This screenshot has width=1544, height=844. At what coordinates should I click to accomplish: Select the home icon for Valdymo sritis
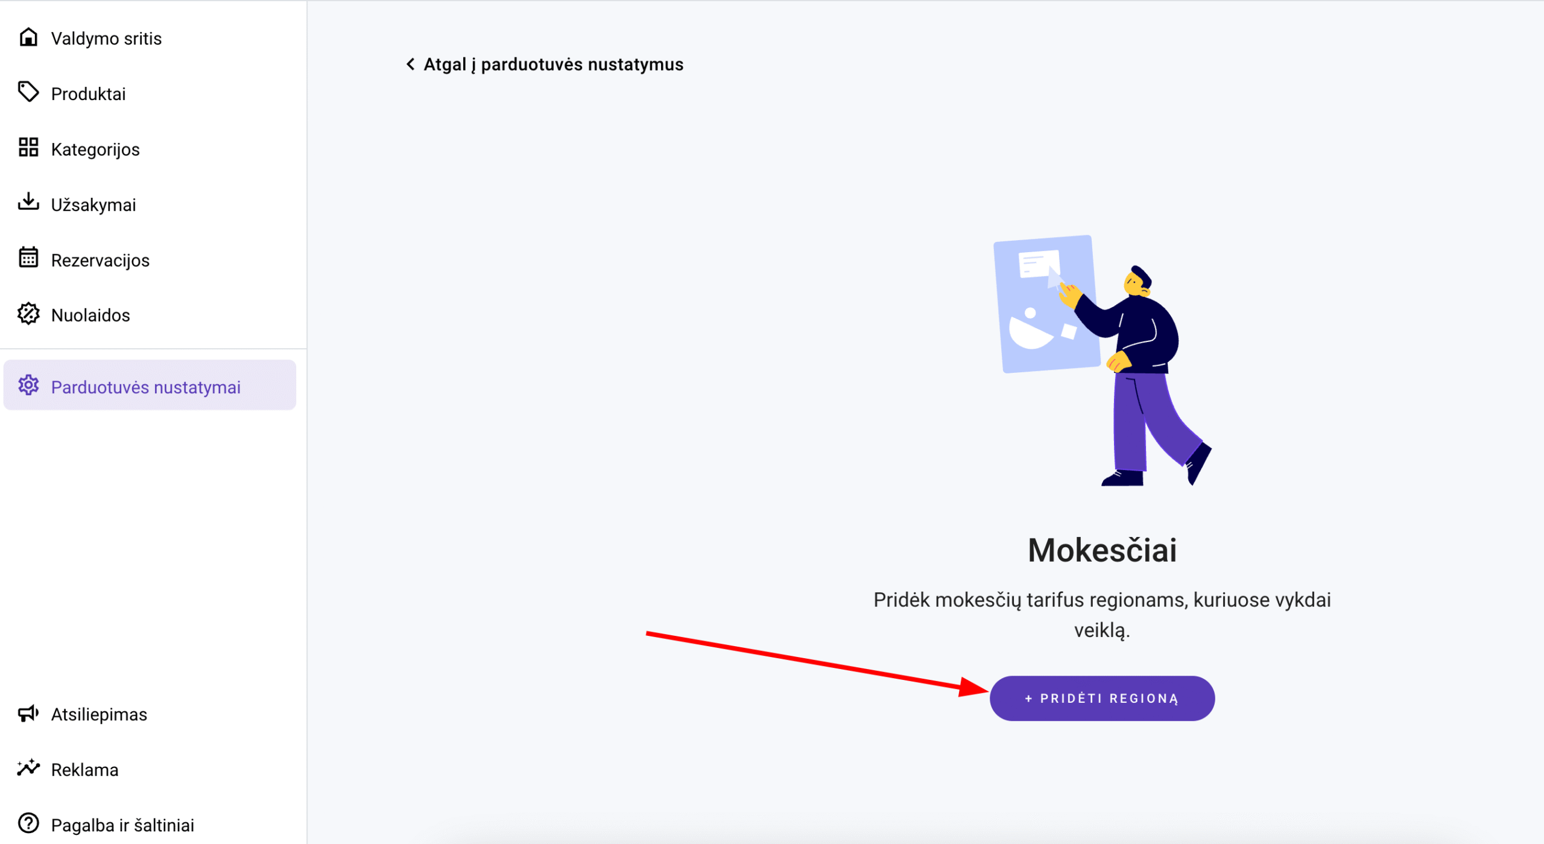pos(28,37)
